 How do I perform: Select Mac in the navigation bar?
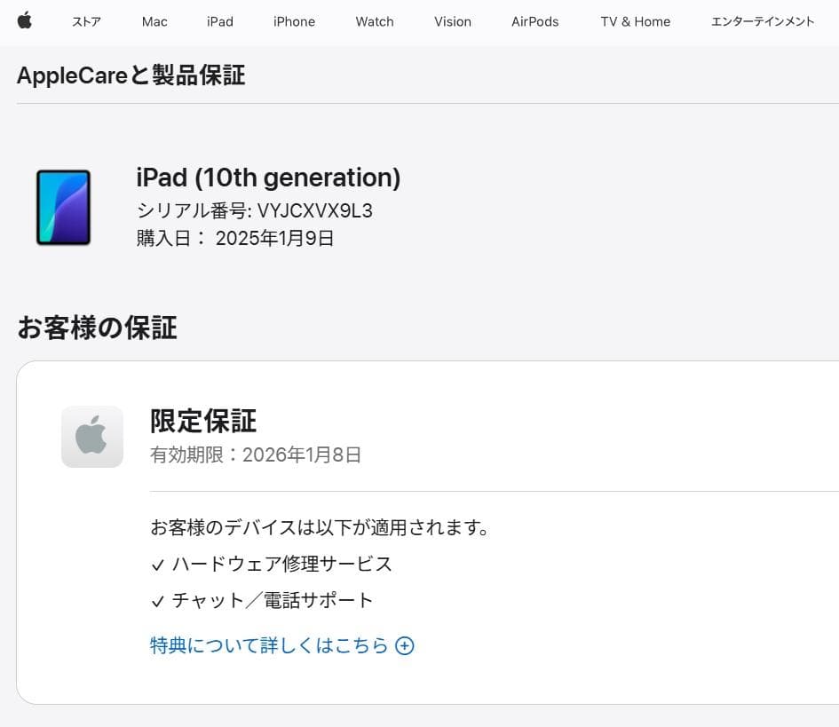coord(154,21)
